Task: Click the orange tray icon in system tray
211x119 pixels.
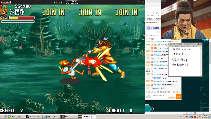Action: [x=184, y=117]
